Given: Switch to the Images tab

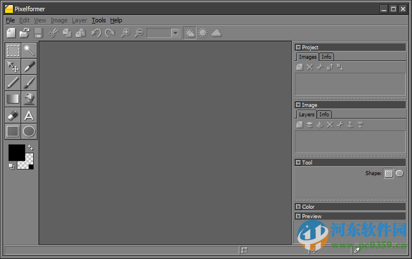Looking at the screenshot, I should tap(308, 57).
